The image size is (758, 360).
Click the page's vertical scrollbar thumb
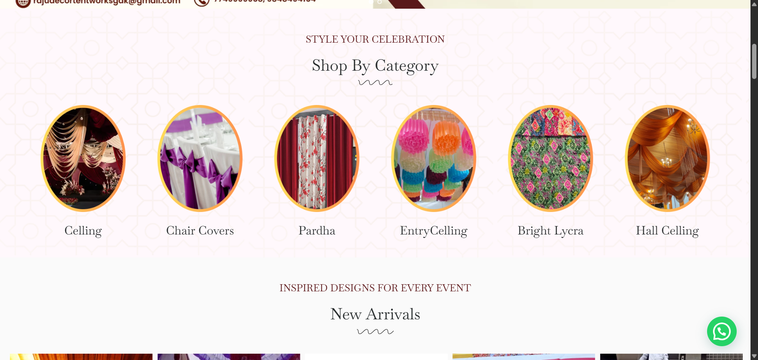[x=754, y=61]
